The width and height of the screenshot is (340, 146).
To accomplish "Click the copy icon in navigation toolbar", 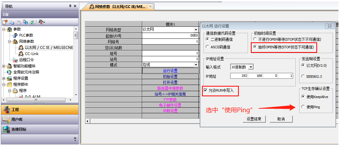I will [x=12, y=22].
